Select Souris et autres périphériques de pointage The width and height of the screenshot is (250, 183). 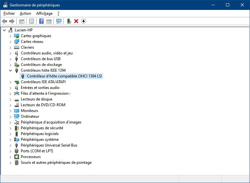(x=56, y=163)
